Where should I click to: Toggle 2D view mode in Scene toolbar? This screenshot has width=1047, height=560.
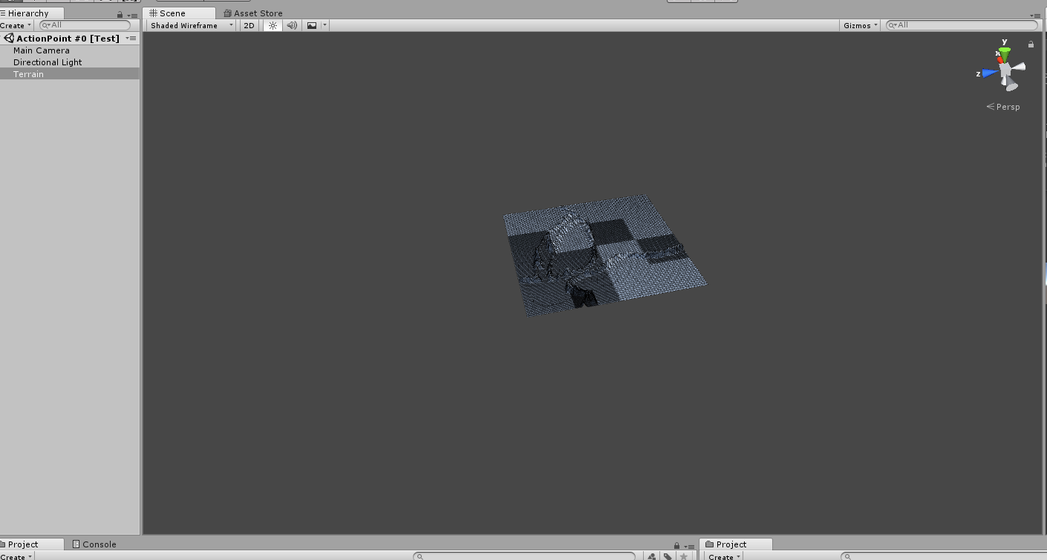(x=249, y=25)
